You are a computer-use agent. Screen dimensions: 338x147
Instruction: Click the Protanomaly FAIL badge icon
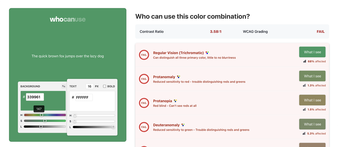tap(144, 79)
